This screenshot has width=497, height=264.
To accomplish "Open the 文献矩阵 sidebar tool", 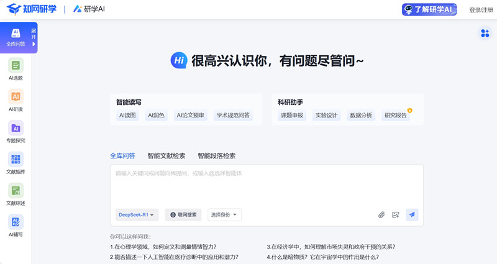I will tap(16, 163).
